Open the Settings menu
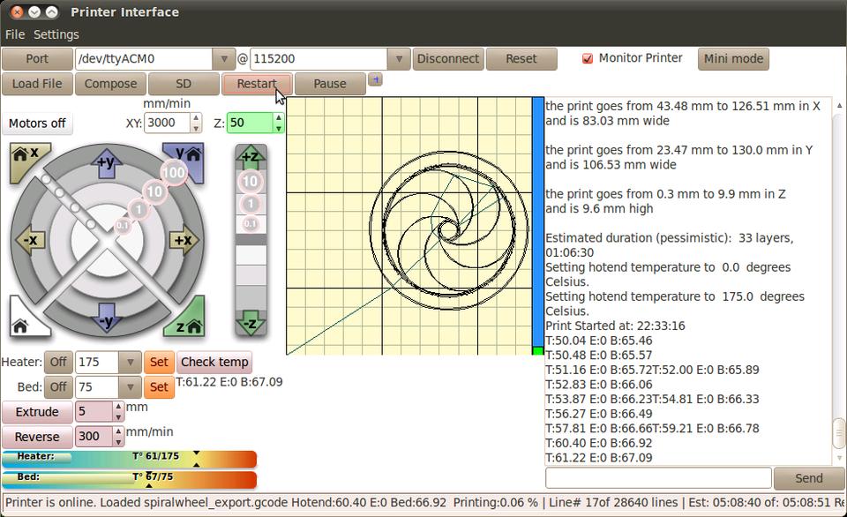Screen dimensions: 847x517 (x=56, y=34)
